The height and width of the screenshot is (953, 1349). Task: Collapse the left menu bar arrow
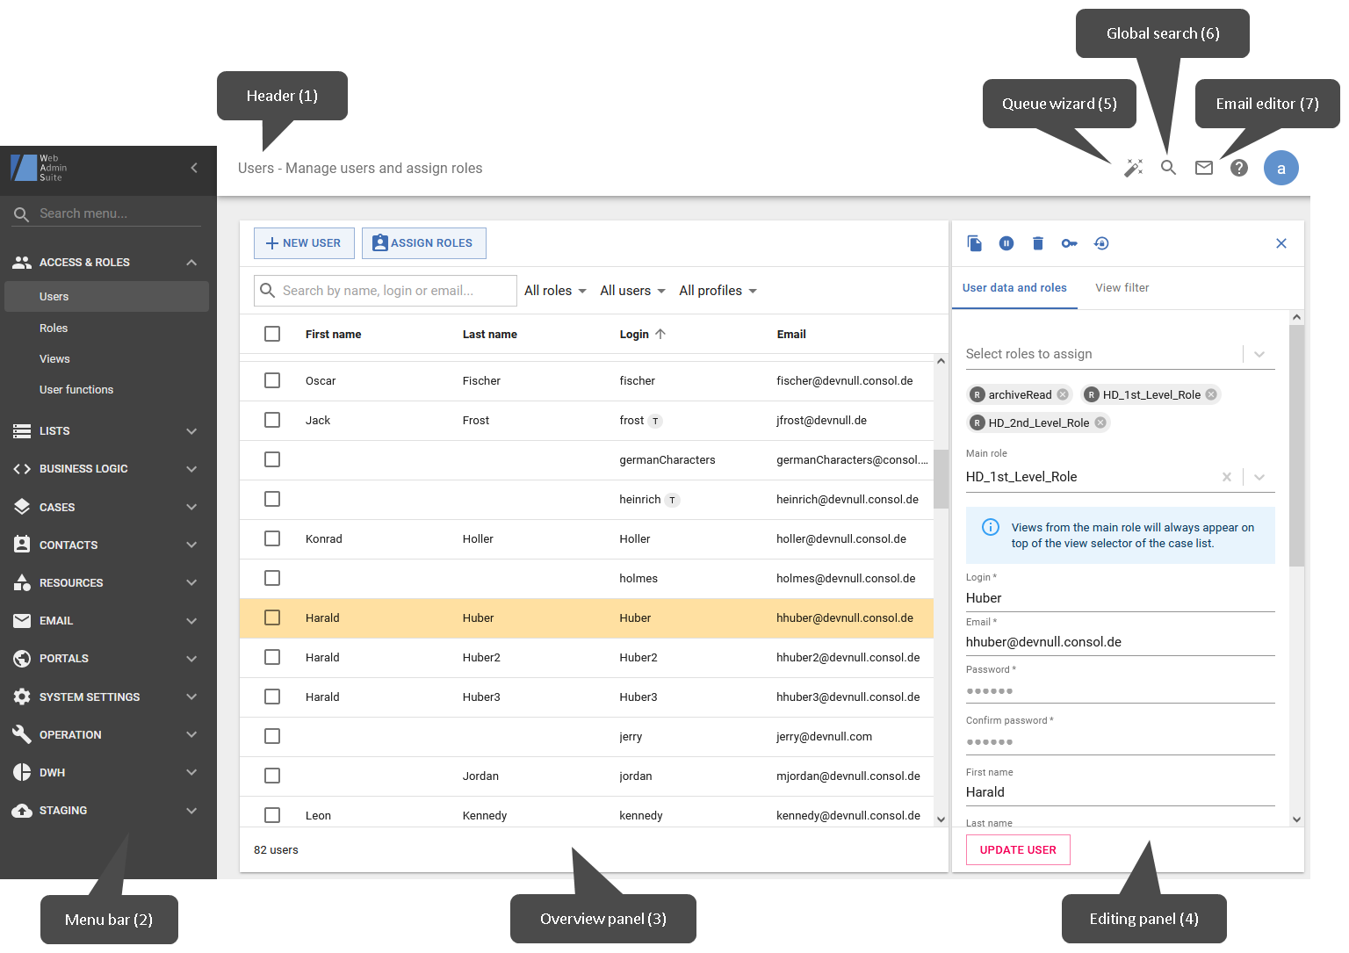click(194, 168)
